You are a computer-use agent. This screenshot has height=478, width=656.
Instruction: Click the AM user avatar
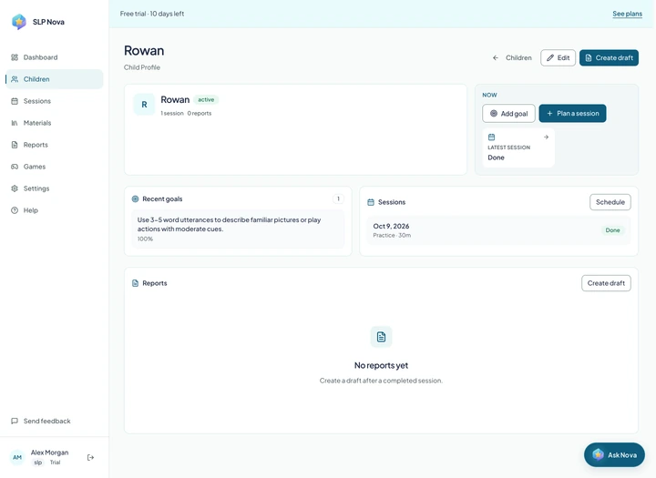(17, 457)
